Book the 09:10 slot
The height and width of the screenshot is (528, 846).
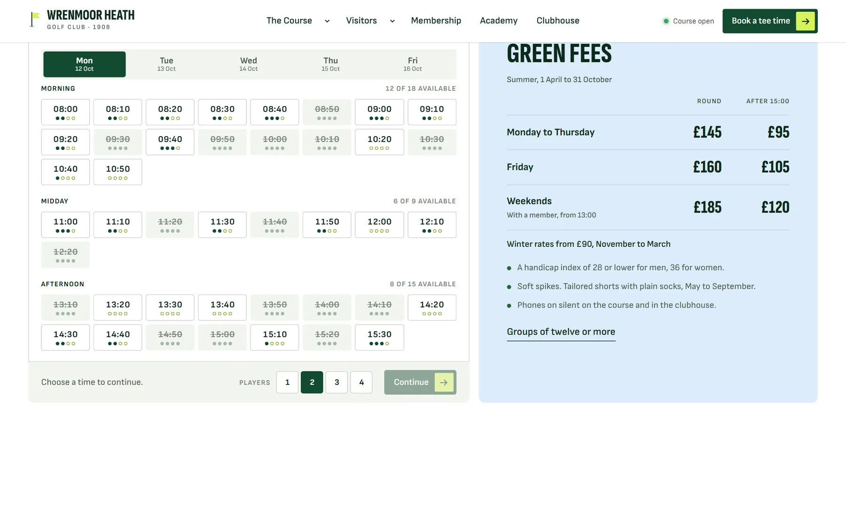[432, 112]
